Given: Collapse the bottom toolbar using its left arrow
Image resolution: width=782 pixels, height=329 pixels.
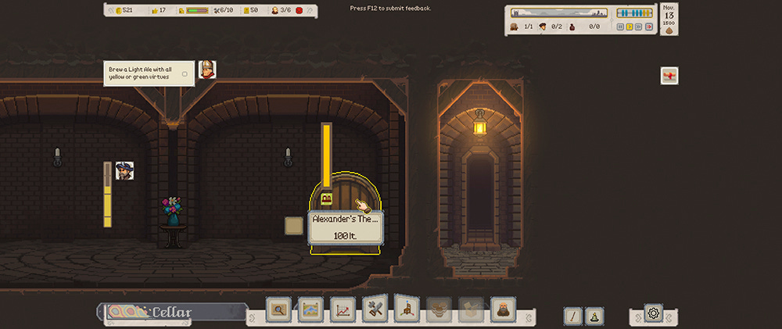Looking at the screenshot, I should [252, 317].
